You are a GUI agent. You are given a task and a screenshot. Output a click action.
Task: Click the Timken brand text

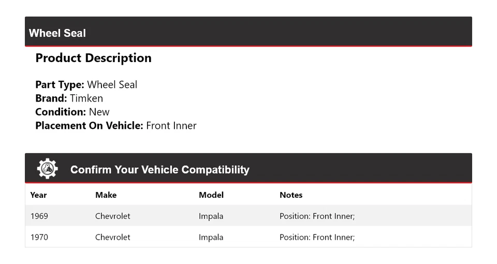point(86,98)
